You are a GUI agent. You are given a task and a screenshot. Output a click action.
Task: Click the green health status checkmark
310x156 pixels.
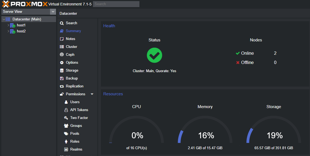pyautogui.click(x=154, y=55)
